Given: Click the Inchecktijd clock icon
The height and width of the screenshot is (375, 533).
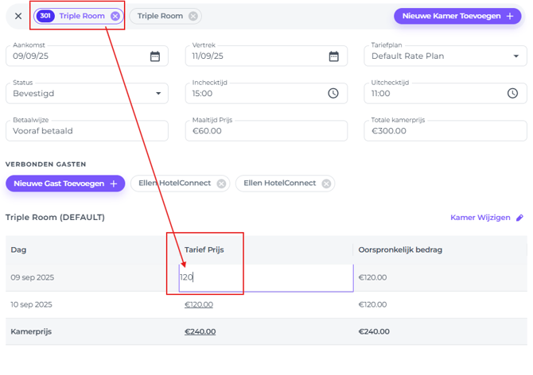Looking at the screenshot, I should [x=333, y=94].
